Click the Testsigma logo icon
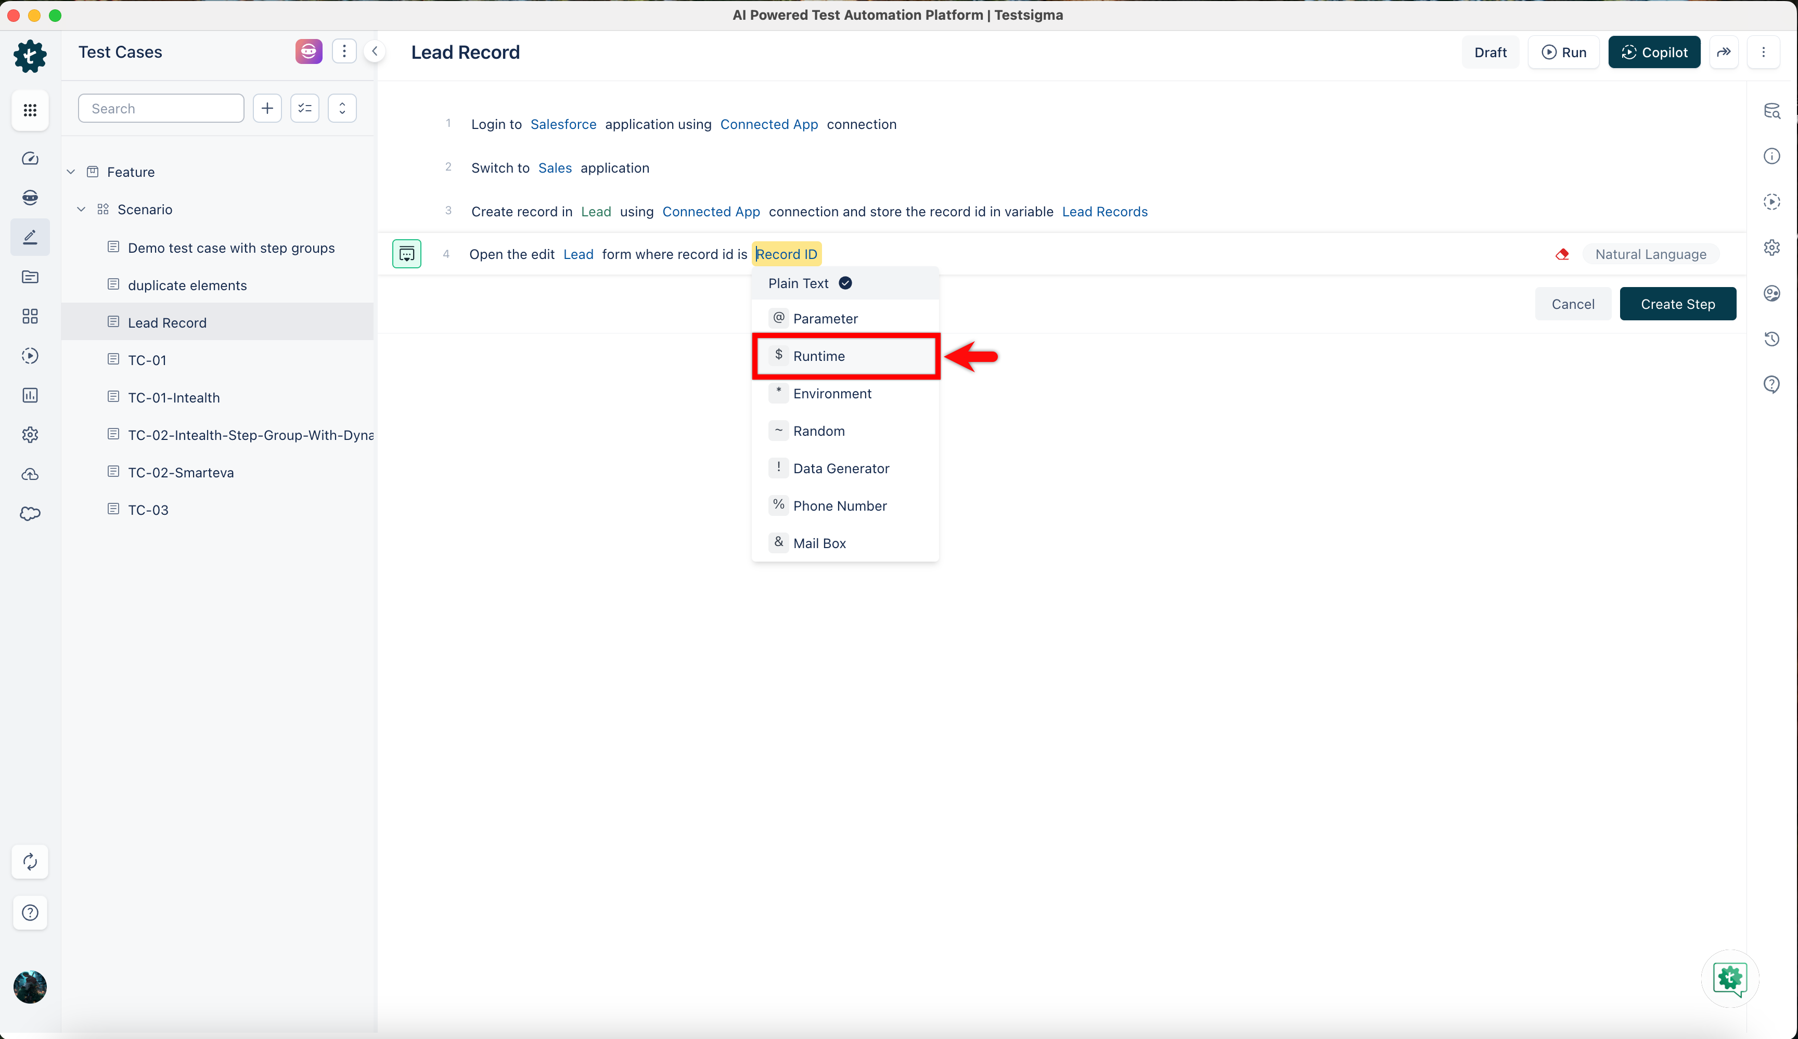The image size is (1798, 1039). coord(30,56)
